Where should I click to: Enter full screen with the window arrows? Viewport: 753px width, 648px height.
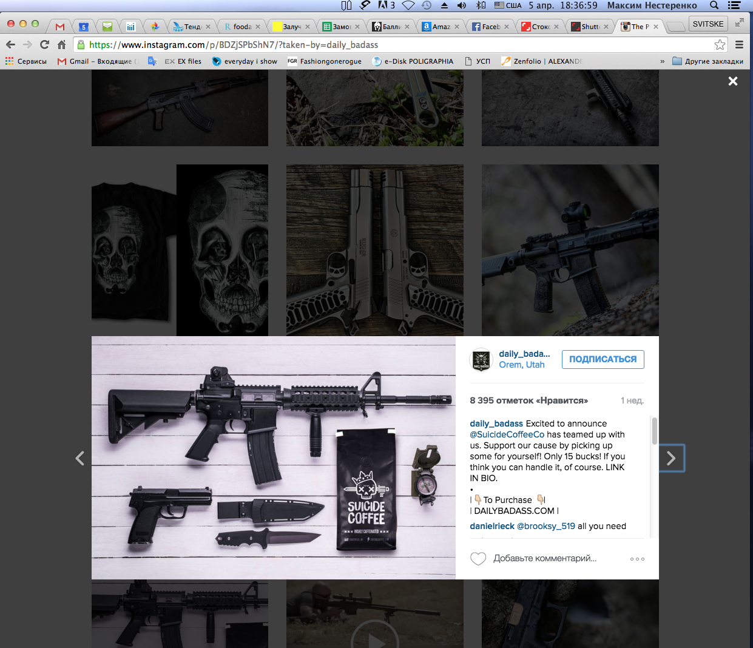739,22
